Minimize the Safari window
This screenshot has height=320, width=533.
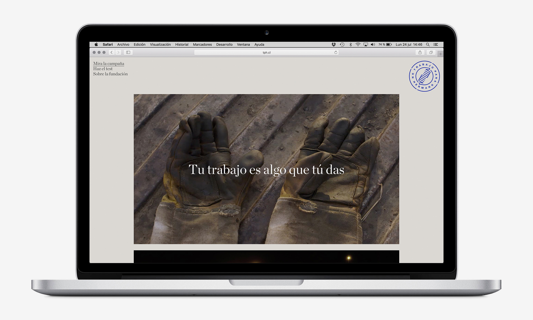tap(99, 53)
